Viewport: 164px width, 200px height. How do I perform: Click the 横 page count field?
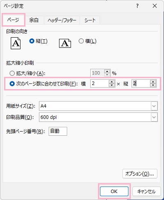point(100,83)
